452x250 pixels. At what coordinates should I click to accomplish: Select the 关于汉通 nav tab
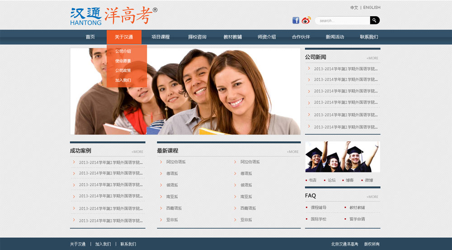[x=124, y=37]
